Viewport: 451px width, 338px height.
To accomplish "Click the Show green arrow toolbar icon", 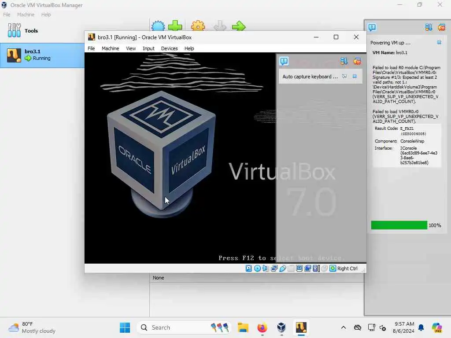I will pos(239,26).
